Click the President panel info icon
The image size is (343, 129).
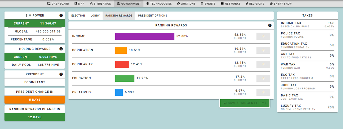pyautogui.click(x=61, y=74)
